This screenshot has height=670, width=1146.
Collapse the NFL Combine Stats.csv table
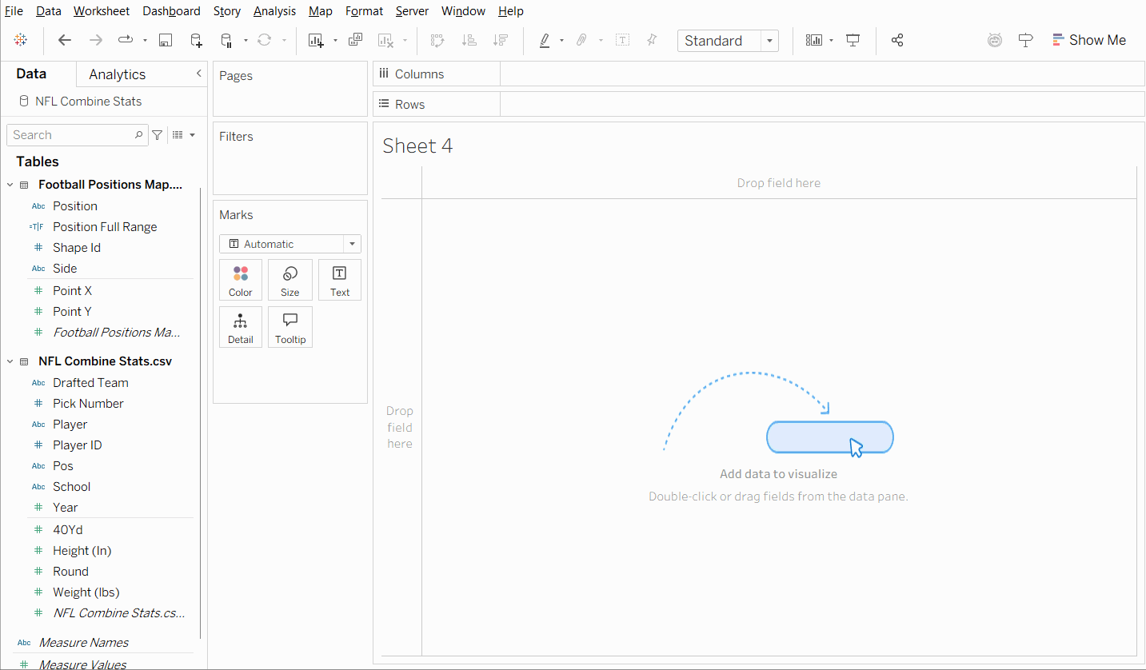point(10,361)
